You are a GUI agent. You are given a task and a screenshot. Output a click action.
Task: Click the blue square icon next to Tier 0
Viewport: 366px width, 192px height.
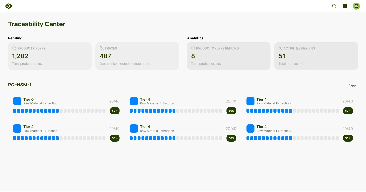point(17,101)
